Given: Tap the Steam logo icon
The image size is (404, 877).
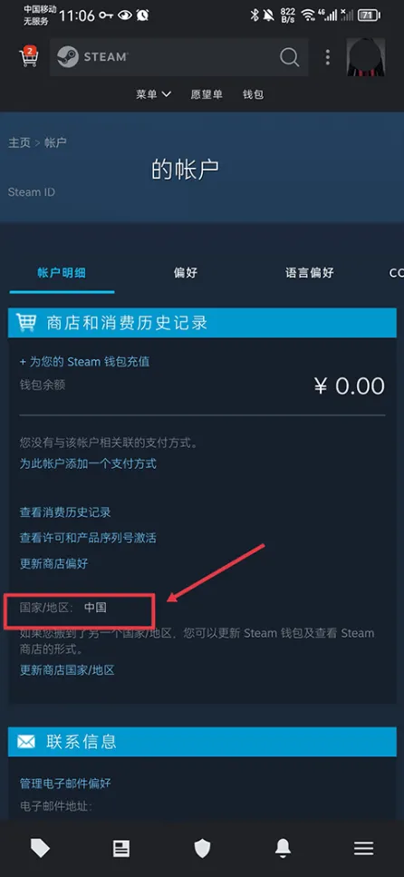Looking at the screenshot, I should click(68, 57).
